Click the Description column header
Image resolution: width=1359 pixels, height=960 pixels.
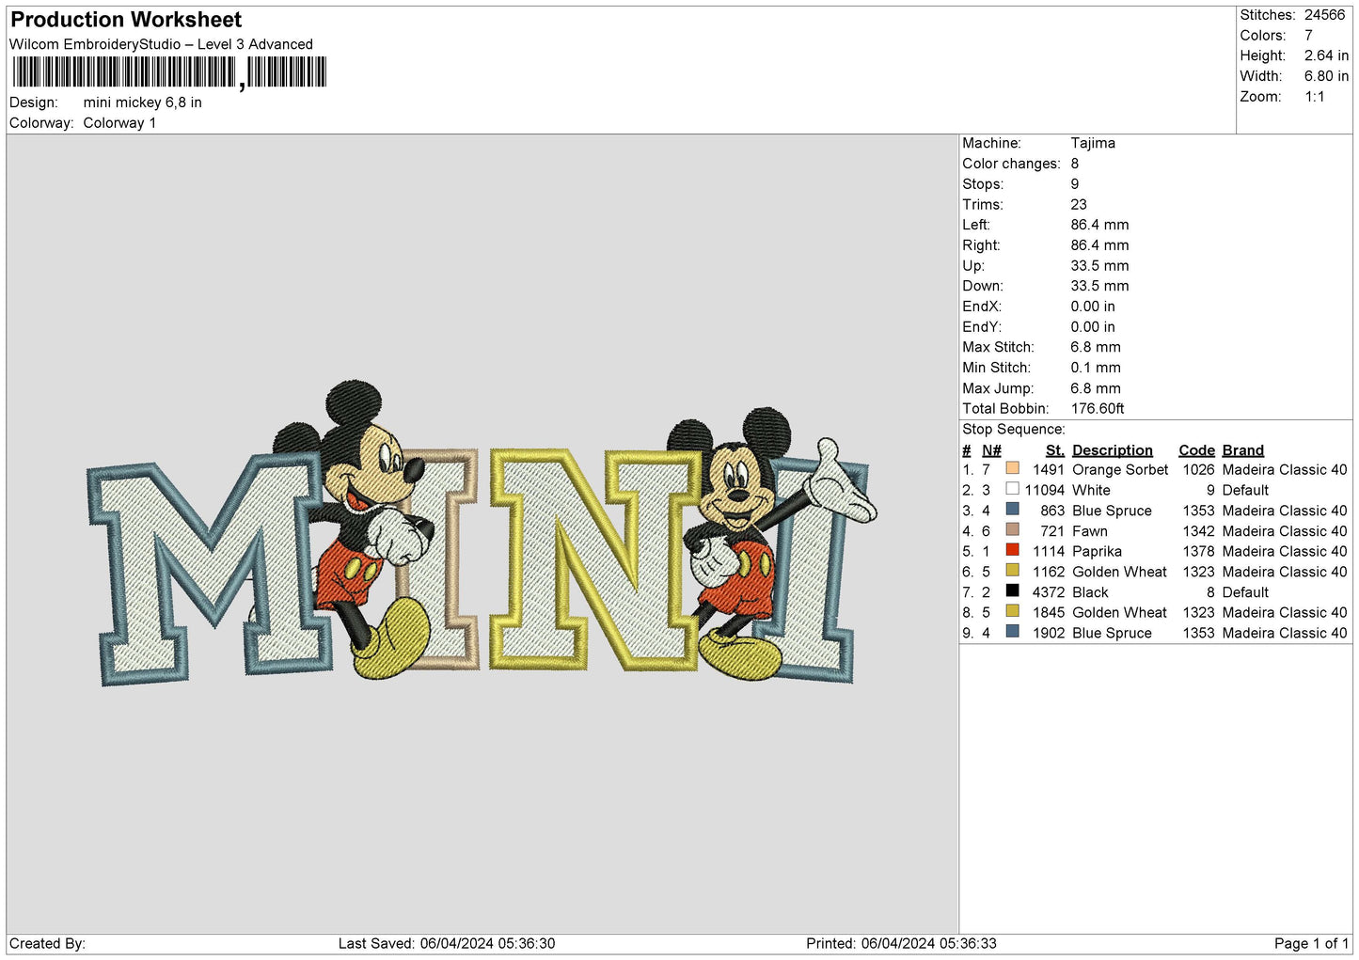(x=1112, y=450)
